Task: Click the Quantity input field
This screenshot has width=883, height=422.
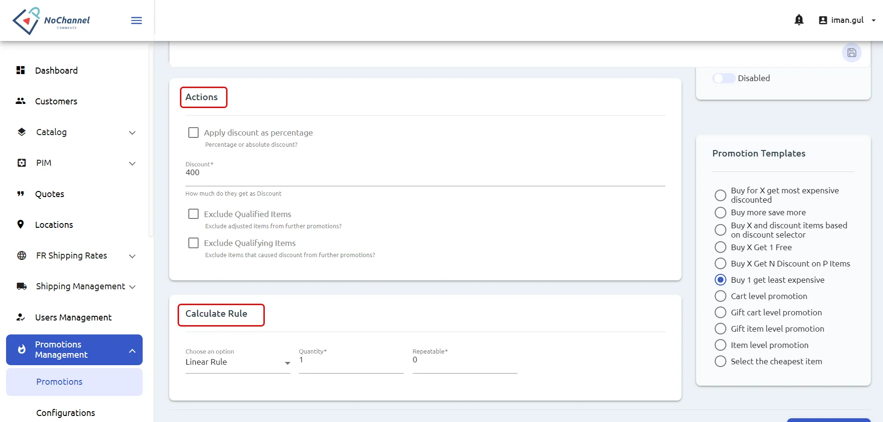Action: 351,361
